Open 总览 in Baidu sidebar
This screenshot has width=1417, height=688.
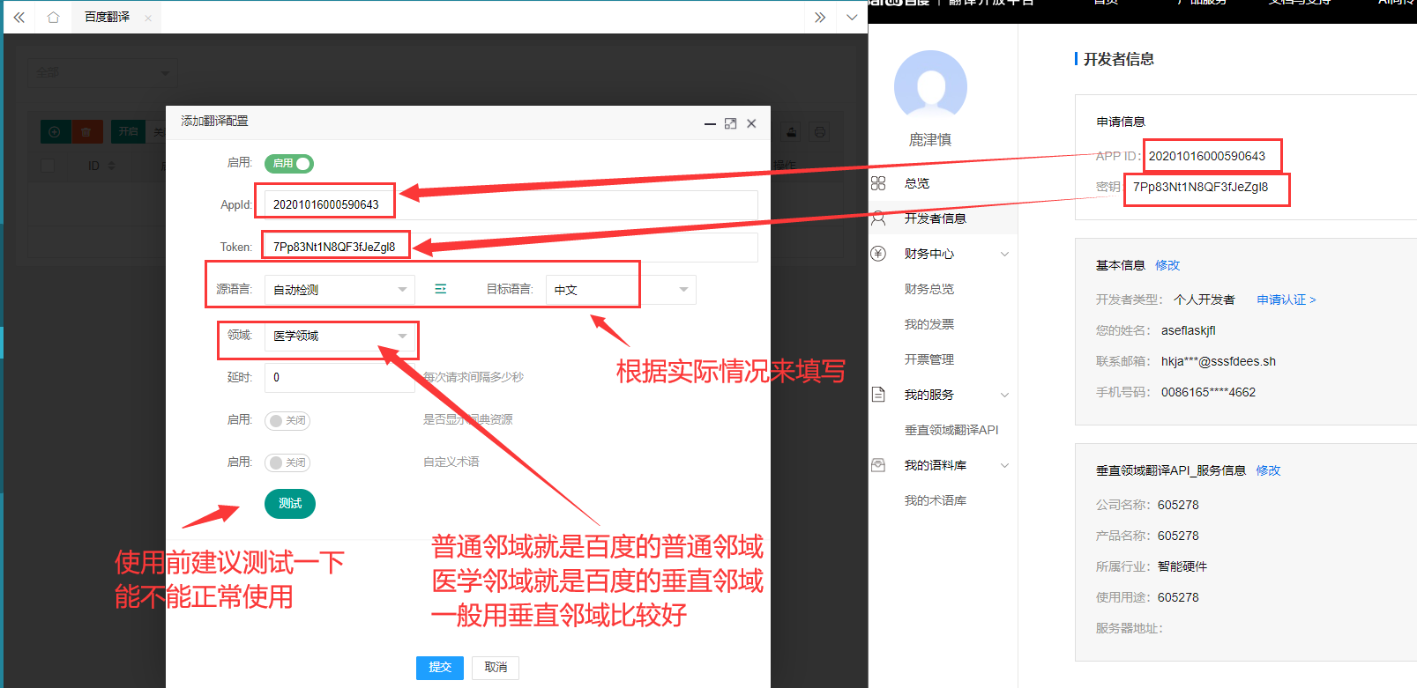coord(917,183)
